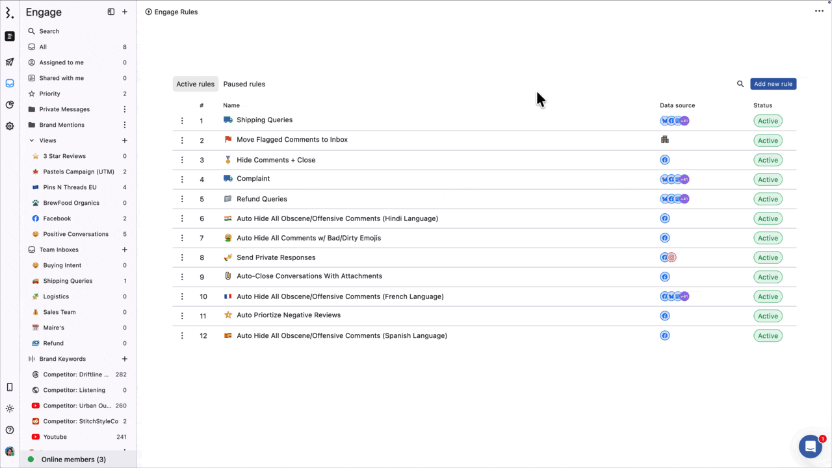The image size is (832, 468).
Task: Open options menu for Complaint rule
Action: coord(182,179)
